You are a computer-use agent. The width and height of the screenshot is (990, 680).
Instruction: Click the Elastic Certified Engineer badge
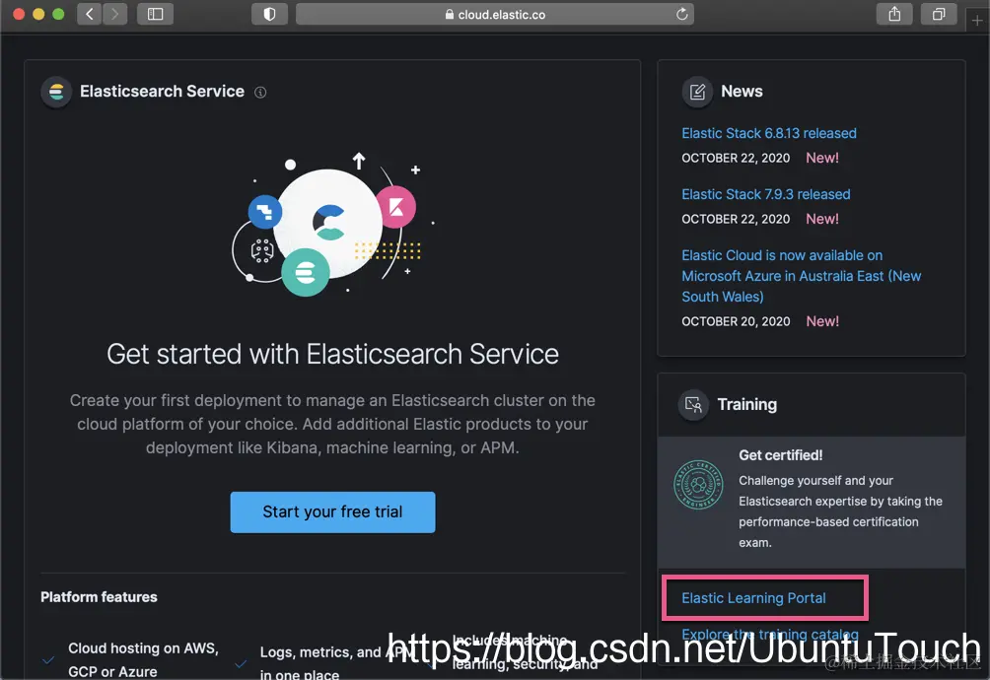click(698, 485)
